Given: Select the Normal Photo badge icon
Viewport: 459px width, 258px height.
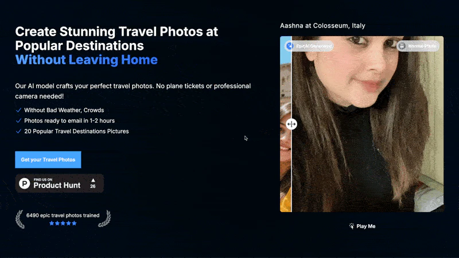Looking at the screenshot, I should pyautogui.click(x=402, y=46).
